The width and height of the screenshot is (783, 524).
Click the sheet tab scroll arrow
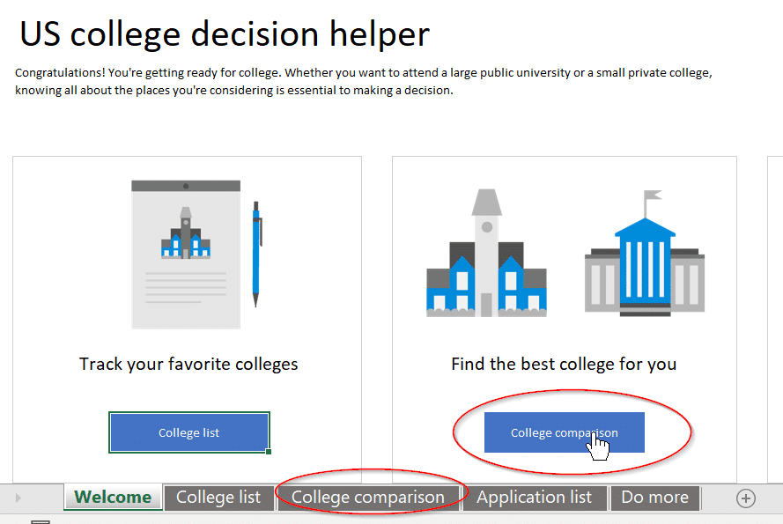click(18, 498)
